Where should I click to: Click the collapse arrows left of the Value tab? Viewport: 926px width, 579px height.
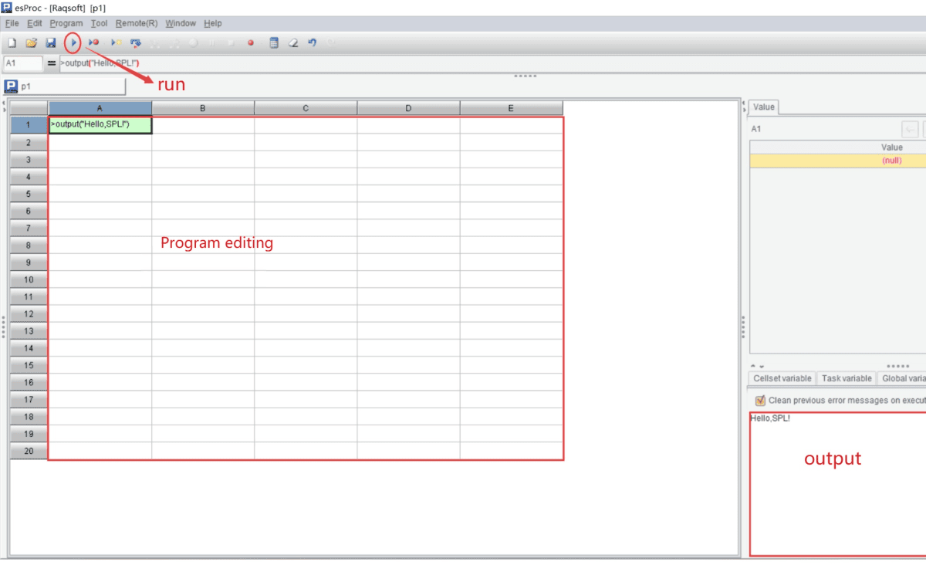click(x=743, y=105)
